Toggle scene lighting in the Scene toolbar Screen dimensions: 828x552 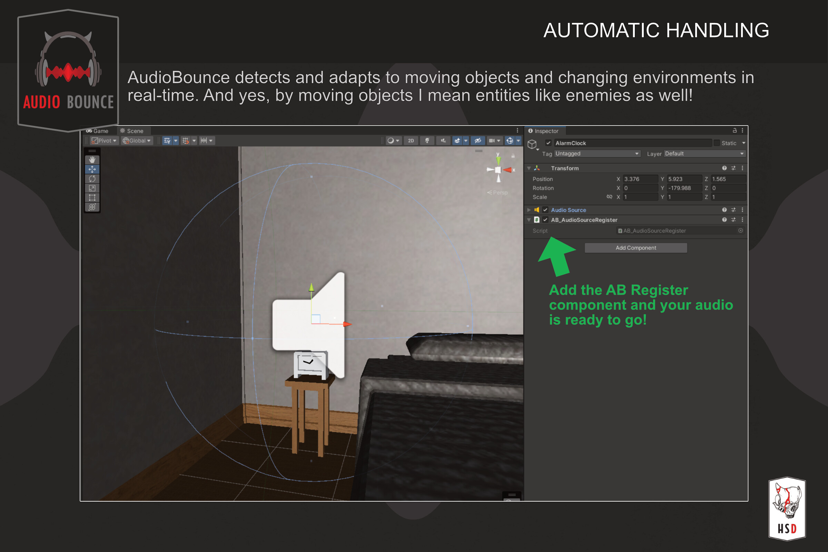427,140
